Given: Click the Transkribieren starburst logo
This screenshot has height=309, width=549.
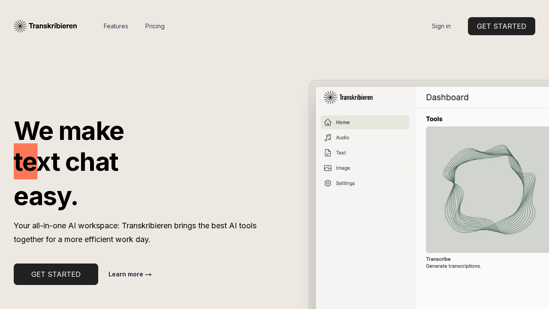Looking at the screenshot, I should point(20,26).
